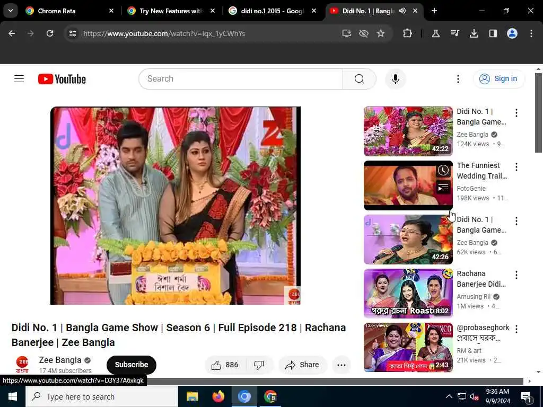Image resolution: width=543 pixels, height=407 pixels.
Task: Open Didi No. 1 42:26 thumbnail
Action: tap(408, 239)
